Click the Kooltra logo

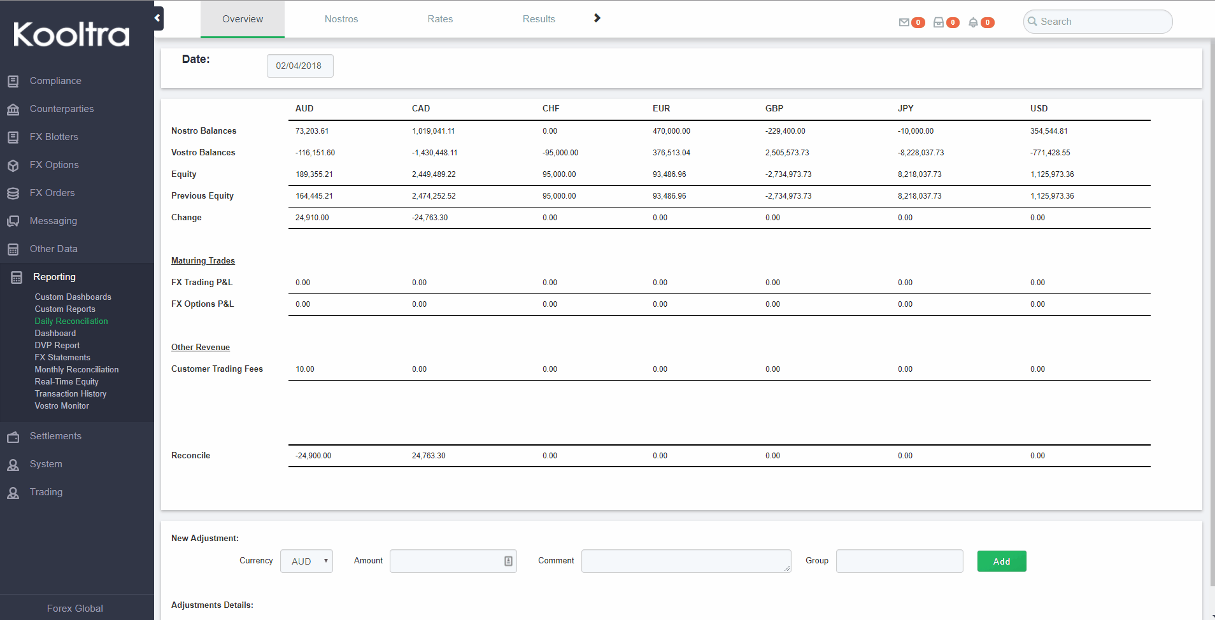71,34
